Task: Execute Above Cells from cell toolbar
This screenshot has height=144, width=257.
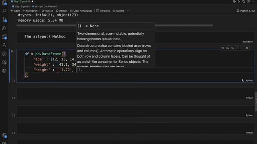Action: pos(228,48)
